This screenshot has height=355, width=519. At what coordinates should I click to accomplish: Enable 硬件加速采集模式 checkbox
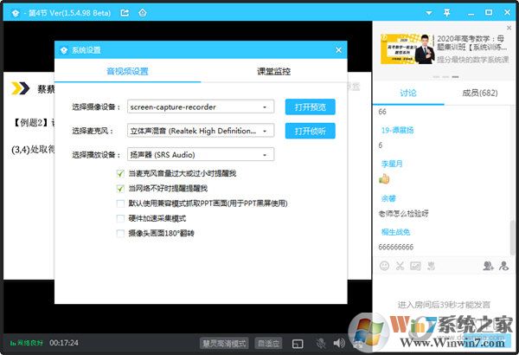point(120,218)
